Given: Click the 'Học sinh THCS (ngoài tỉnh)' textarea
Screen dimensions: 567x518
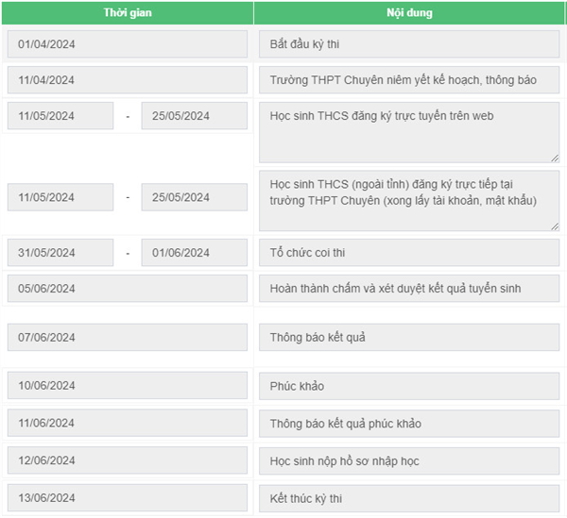Looking at the screenshot, I should [x=409, y=201].
